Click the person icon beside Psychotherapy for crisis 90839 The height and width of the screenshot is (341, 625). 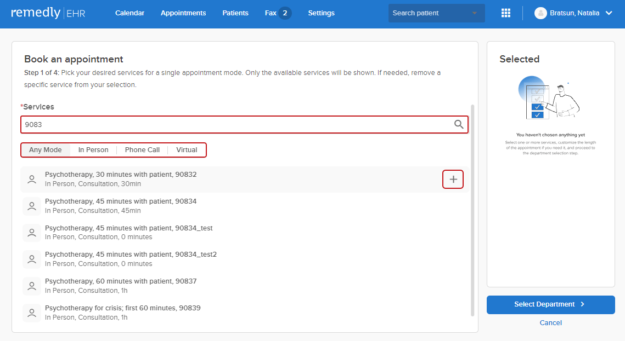tap(31, 313)
